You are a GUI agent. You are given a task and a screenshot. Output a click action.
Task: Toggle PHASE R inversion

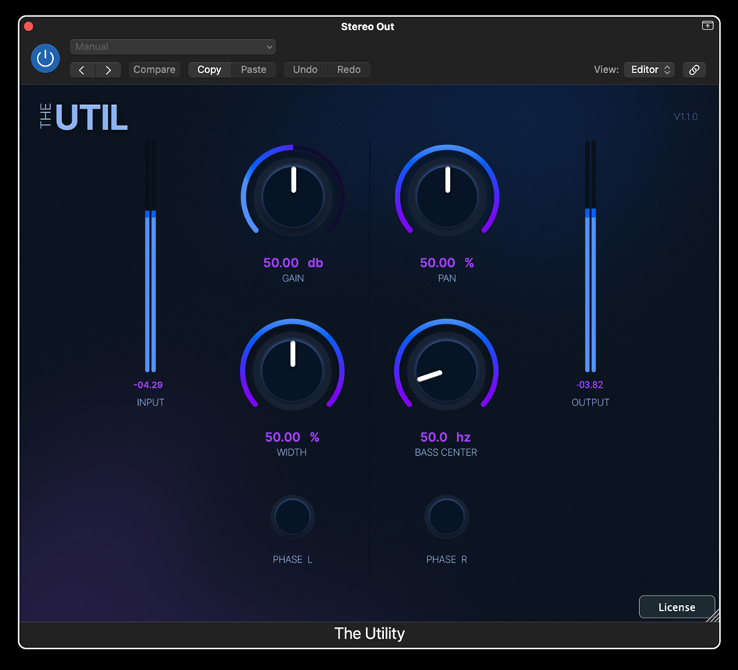[x=446, y=516]
